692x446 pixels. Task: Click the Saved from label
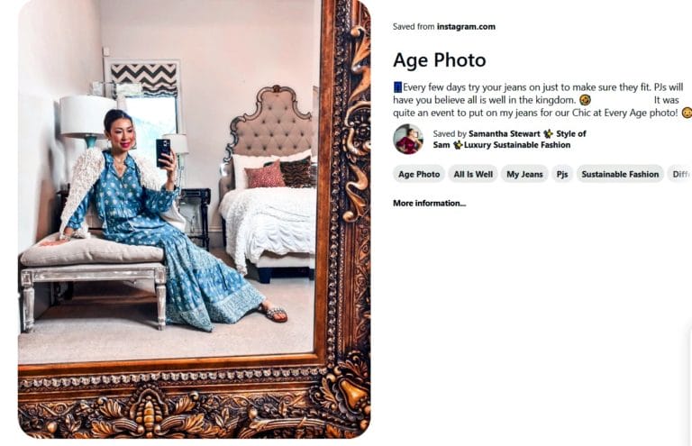click(x=414, y=26)
